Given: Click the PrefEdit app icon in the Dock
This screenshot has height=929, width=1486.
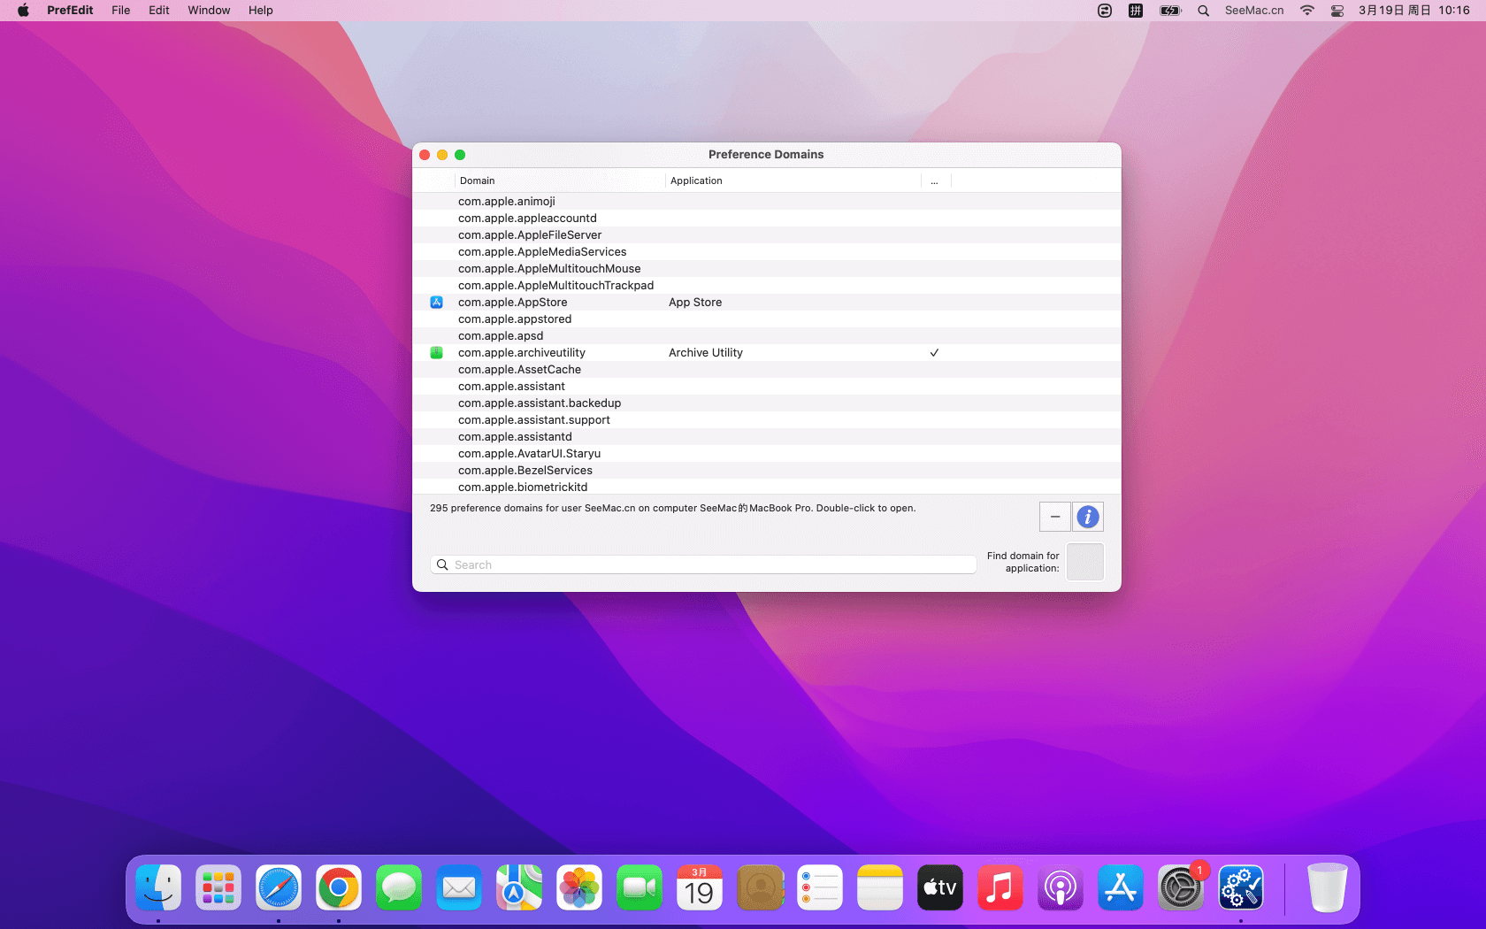Looking at the screenshot, I should 1241,887.
